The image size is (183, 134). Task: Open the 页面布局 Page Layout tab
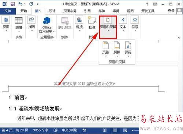[70, 11]
